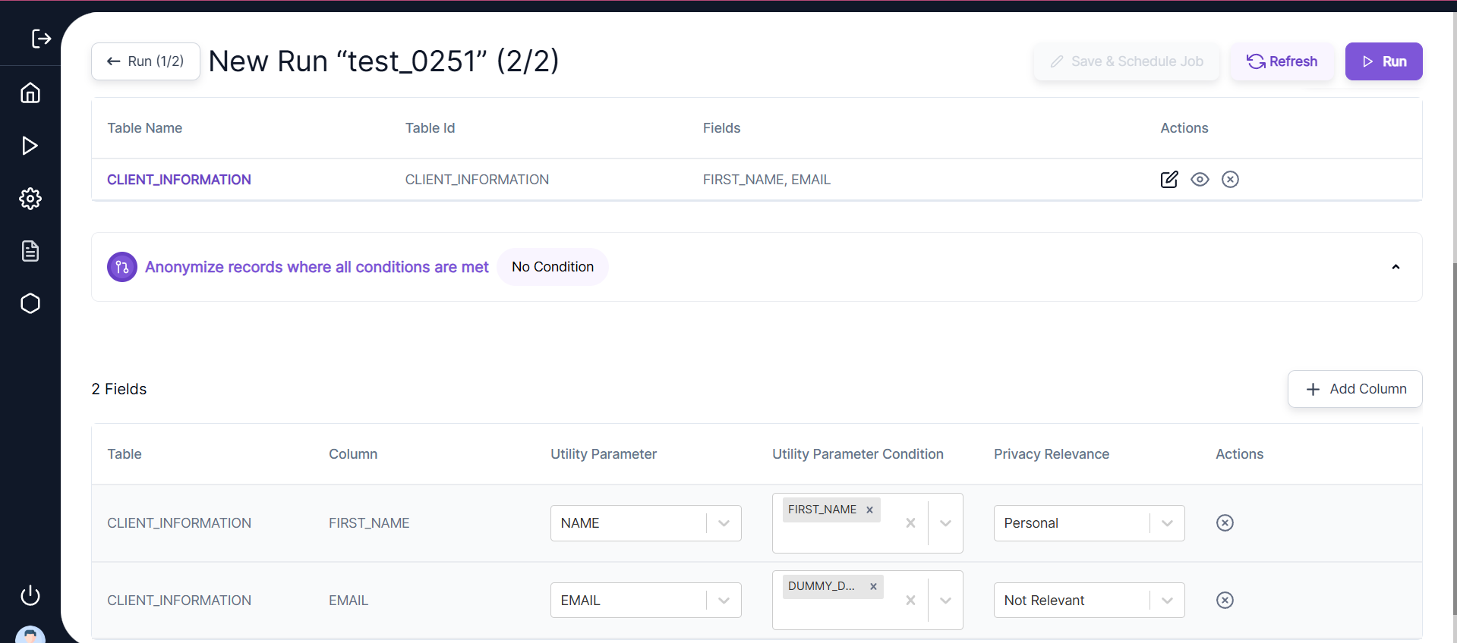Open the document icon in the sidebar
1457x643 pixels.
pyautogui.click(x=30, y=251)
